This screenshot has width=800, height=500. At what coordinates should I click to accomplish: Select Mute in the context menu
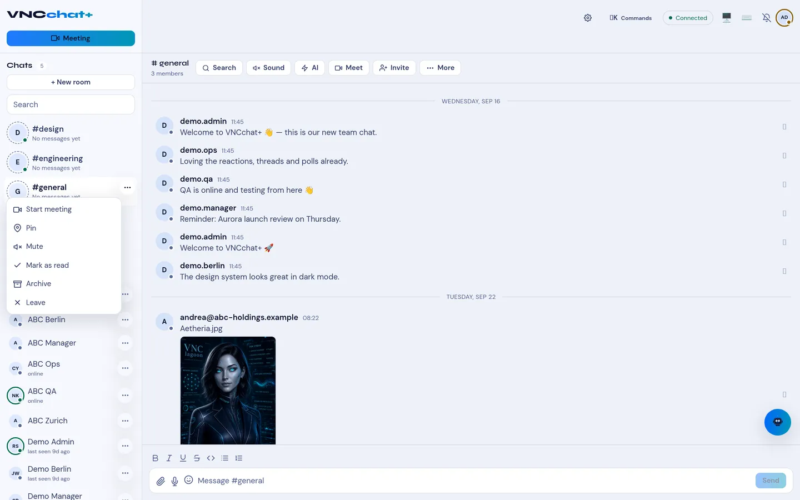64,247
